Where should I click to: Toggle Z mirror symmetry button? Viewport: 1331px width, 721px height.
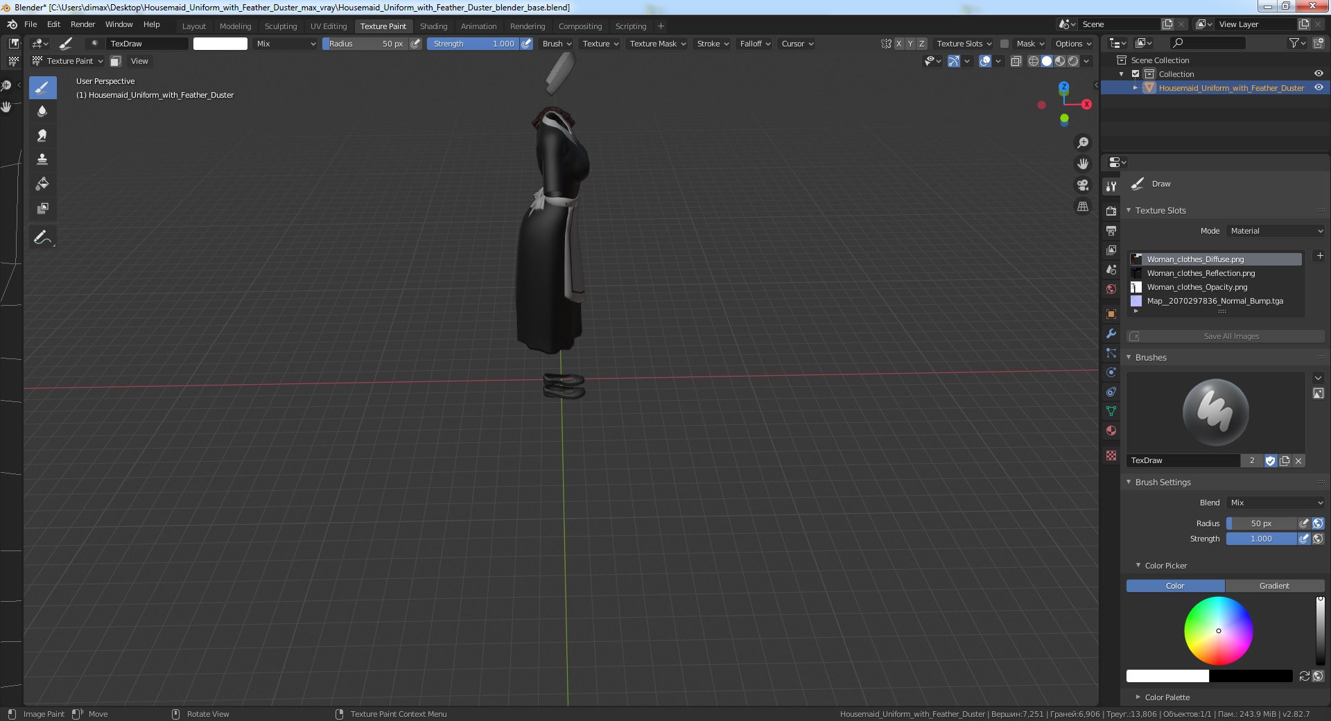tap(922, 44)
